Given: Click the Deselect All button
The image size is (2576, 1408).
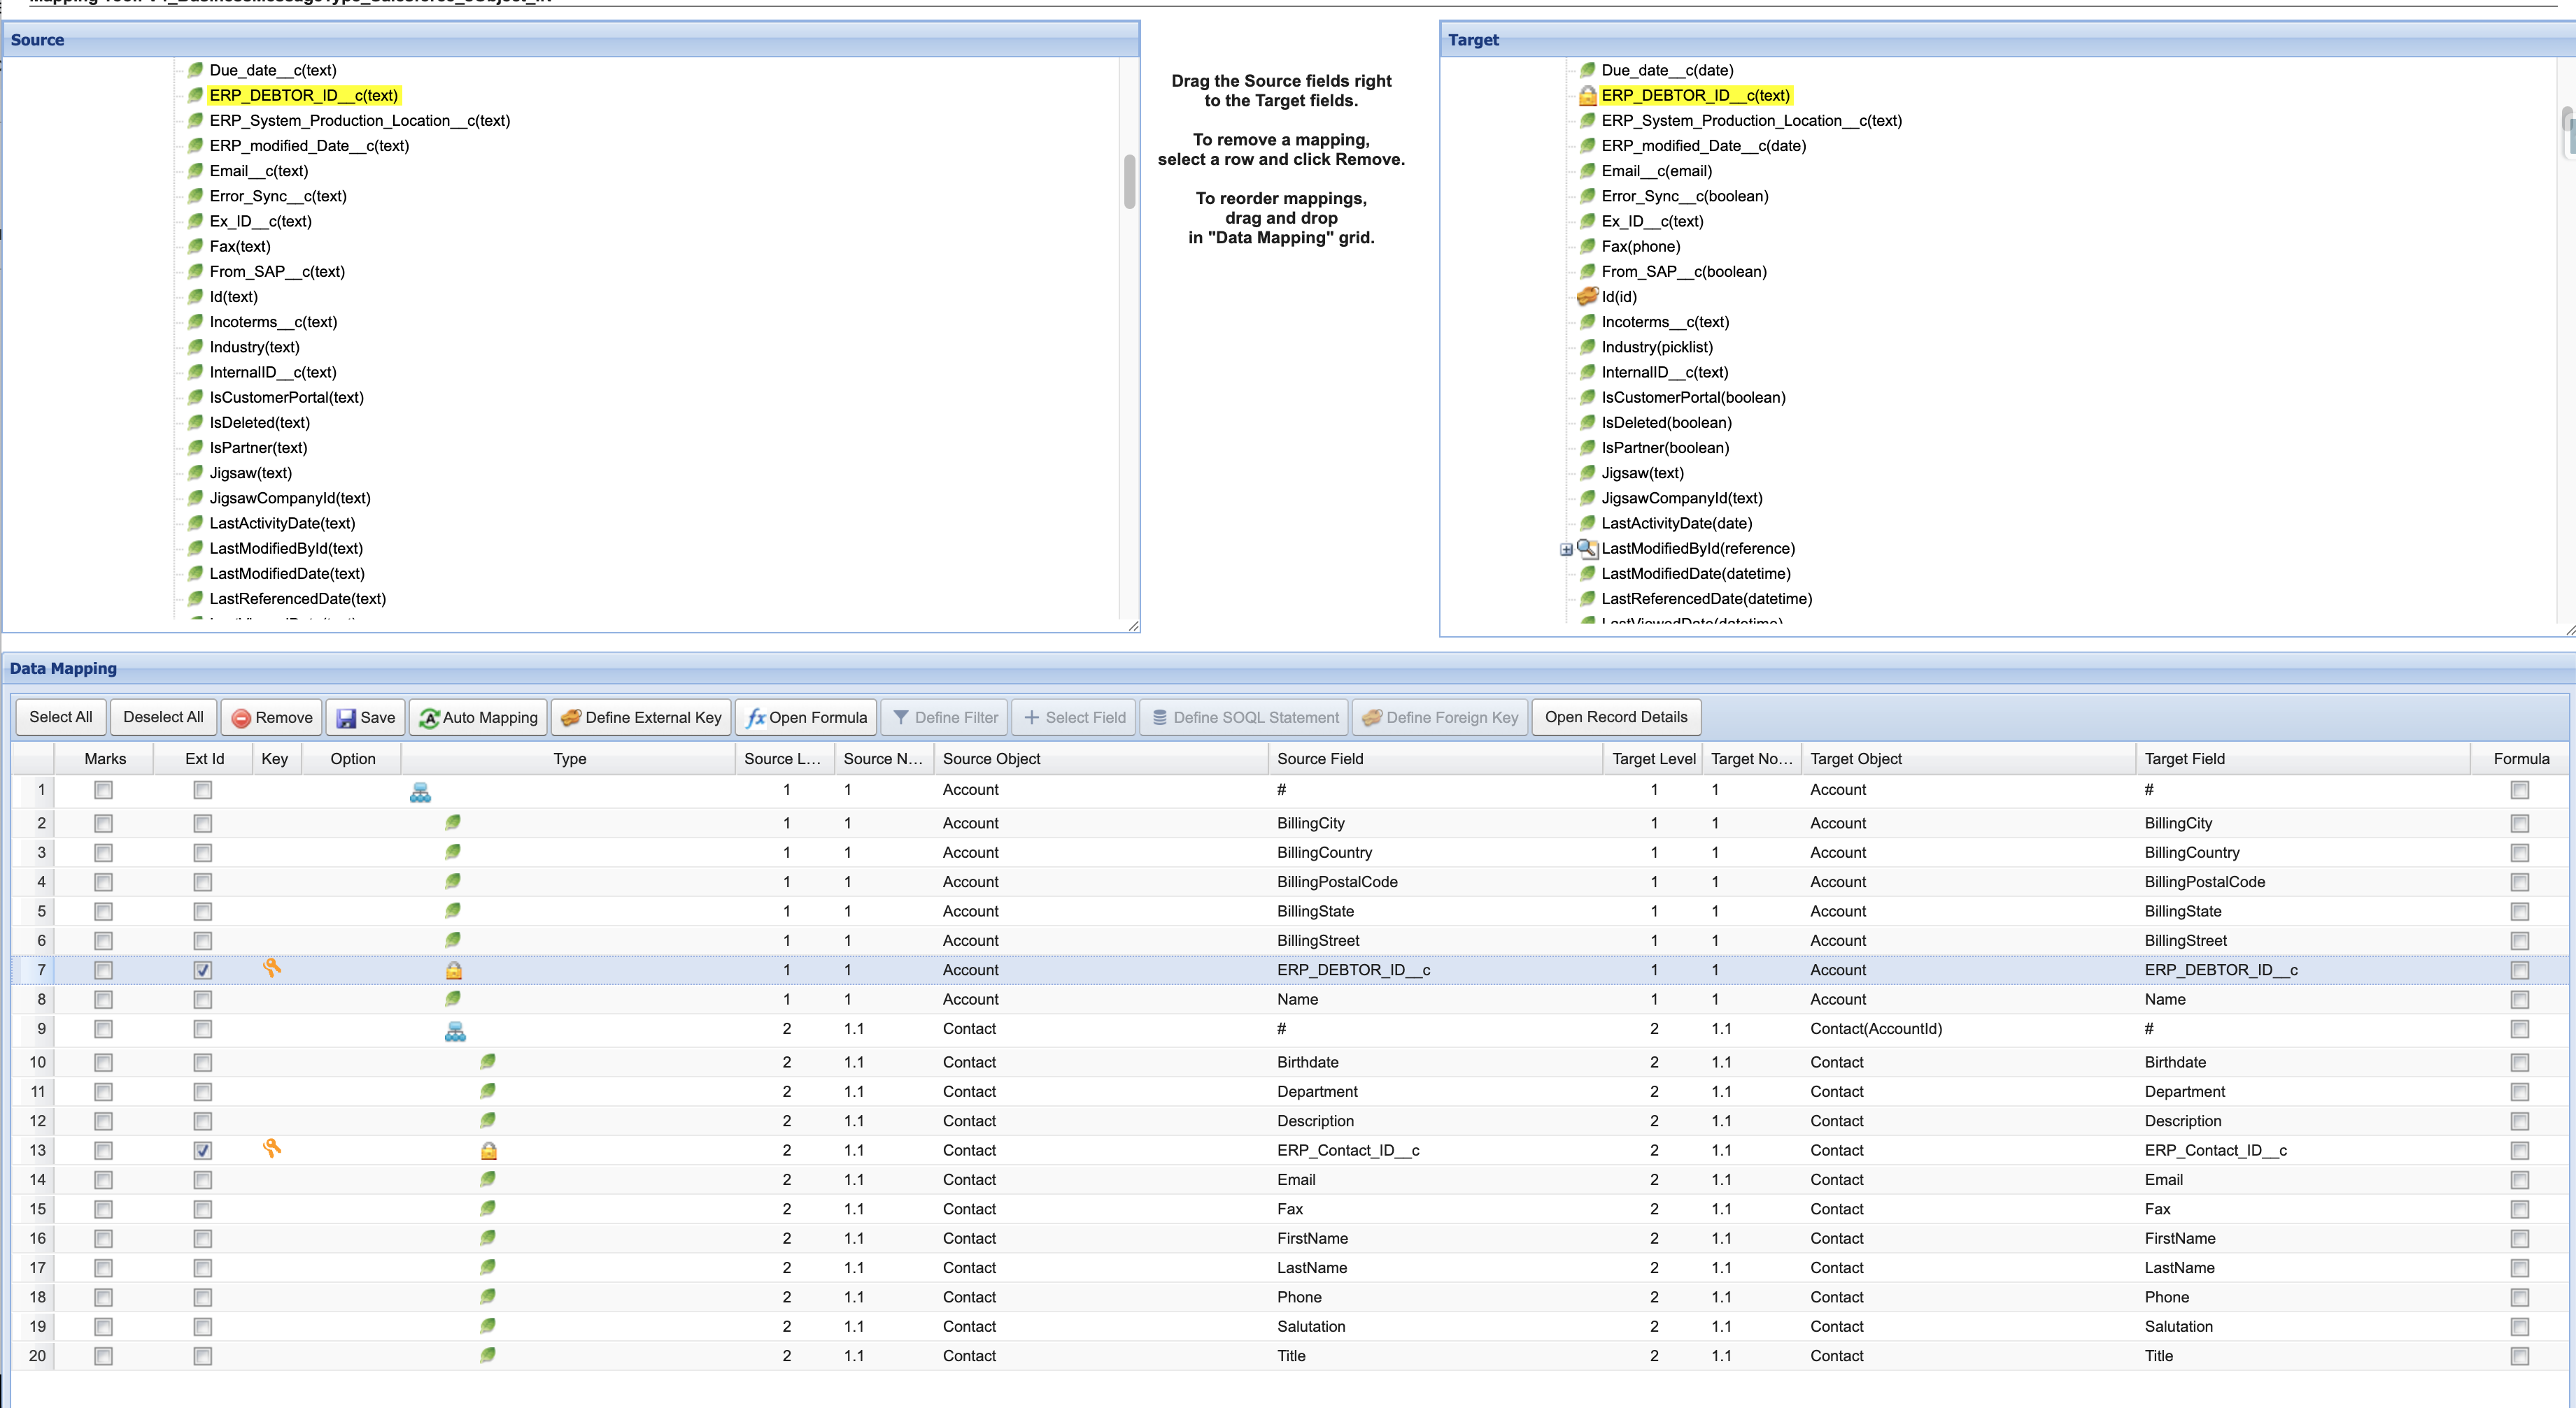Looking at the screenshot, I should tap(163, 717).
